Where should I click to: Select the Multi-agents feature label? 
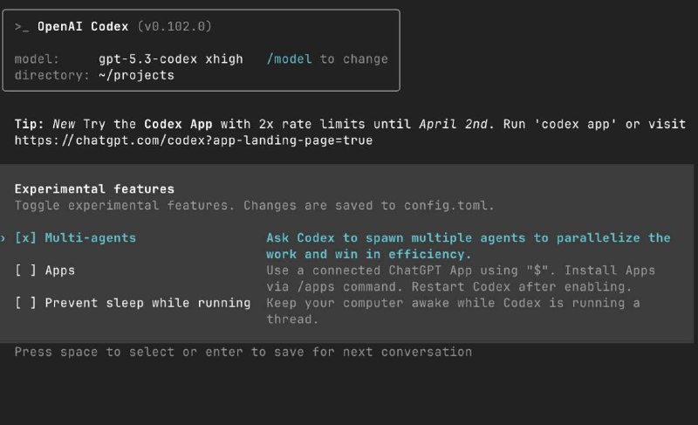pyautogui.click(x=91, y=237)
